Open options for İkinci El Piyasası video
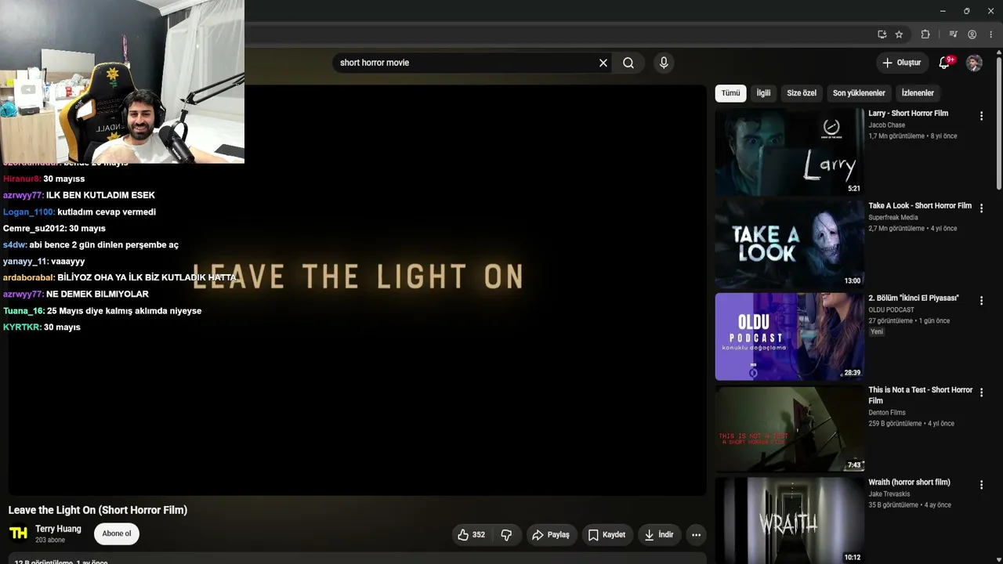1003x564 pixels. tap(981, 301)
